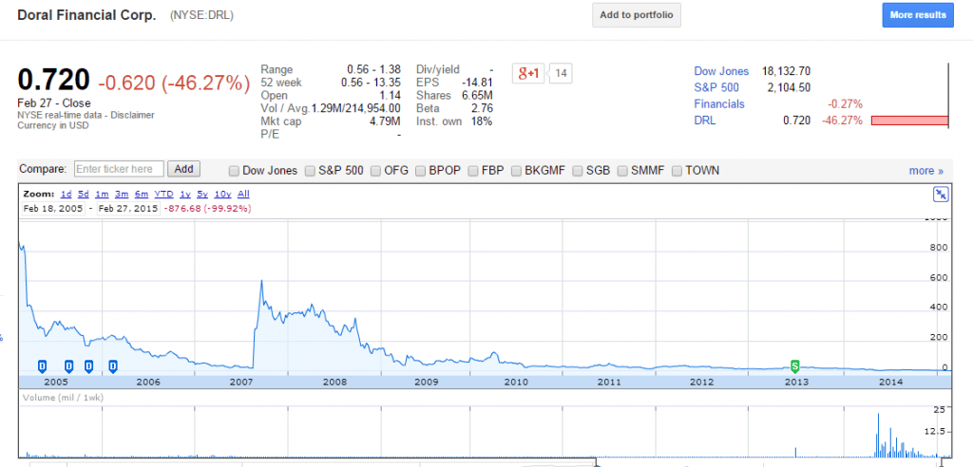Viewport: 973px width, 467px height.
Task: Switch chart zoom to 5y
Action: [202, 195]
